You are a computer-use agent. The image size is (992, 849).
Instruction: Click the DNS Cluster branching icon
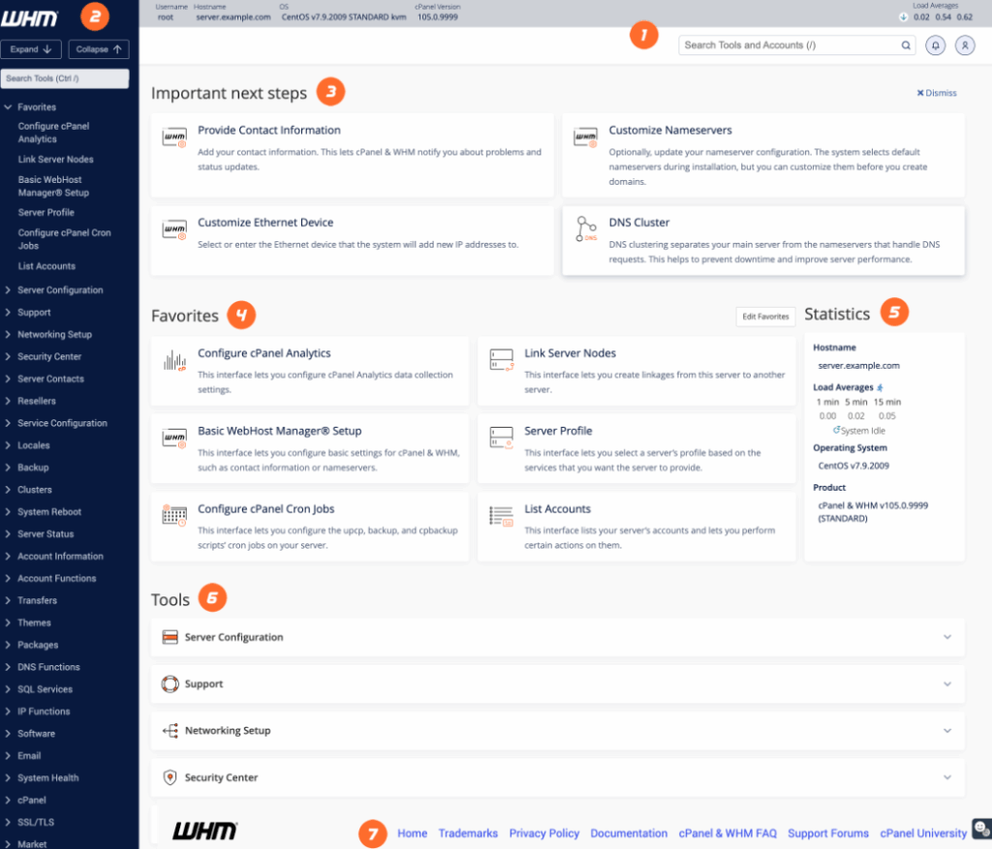[586, 228]
